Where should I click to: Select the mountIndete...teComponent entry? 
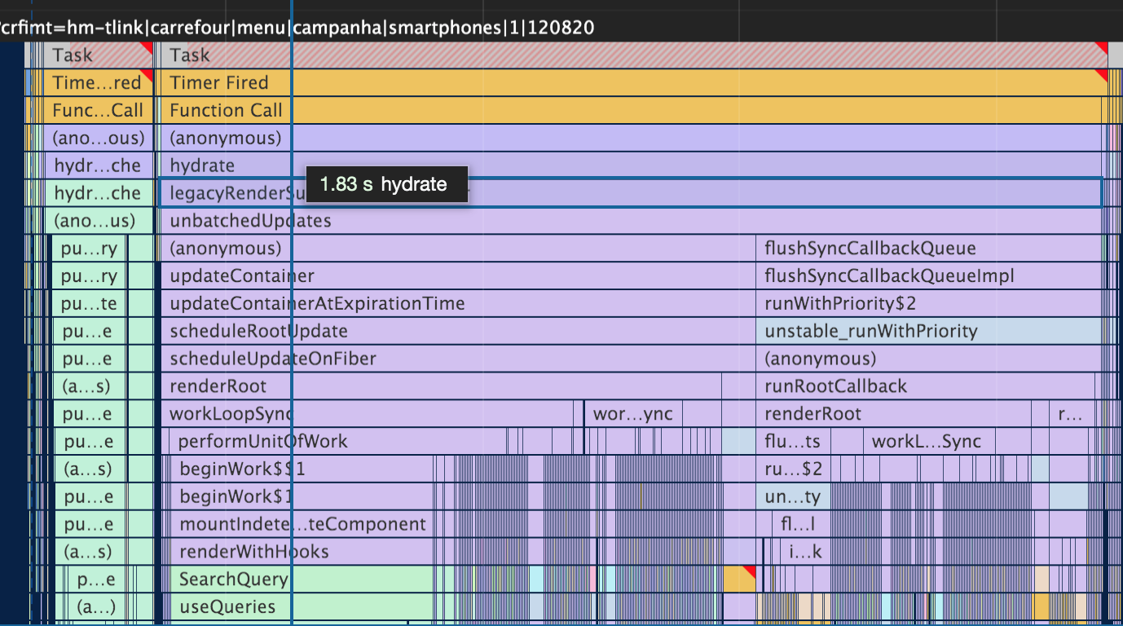(x=302, y=526)
